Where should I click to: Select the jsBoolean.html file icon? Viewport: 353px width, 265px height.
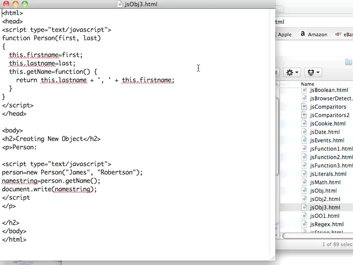pyautogui.click(x=304, y=90)
